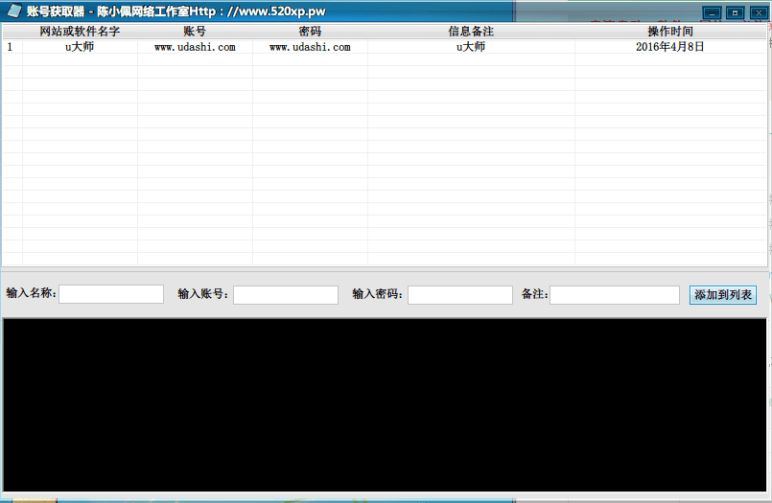Click into the 输入账号 input box

[x=286, y=294]
